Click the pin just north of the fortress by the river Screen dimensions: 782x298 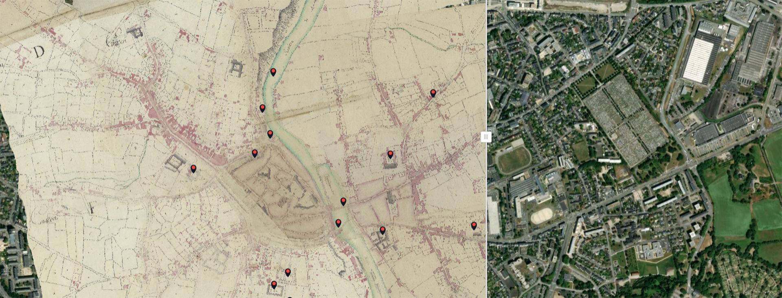click(x=270, y=134)
